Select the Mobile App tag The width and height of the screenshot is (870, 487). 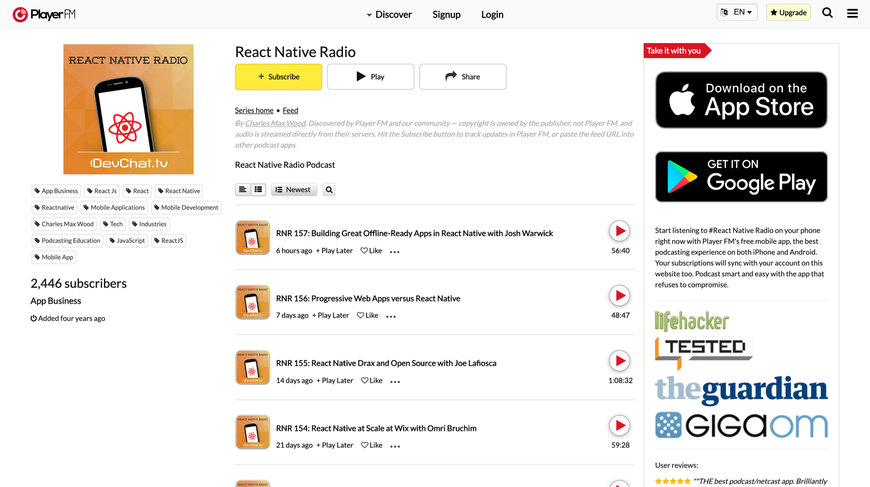(x=54, y=257)
